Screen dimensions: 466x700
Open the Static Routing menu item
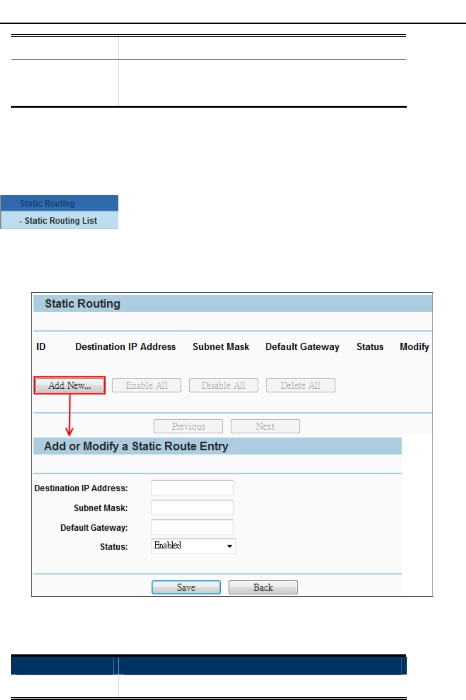coord(59,203)
